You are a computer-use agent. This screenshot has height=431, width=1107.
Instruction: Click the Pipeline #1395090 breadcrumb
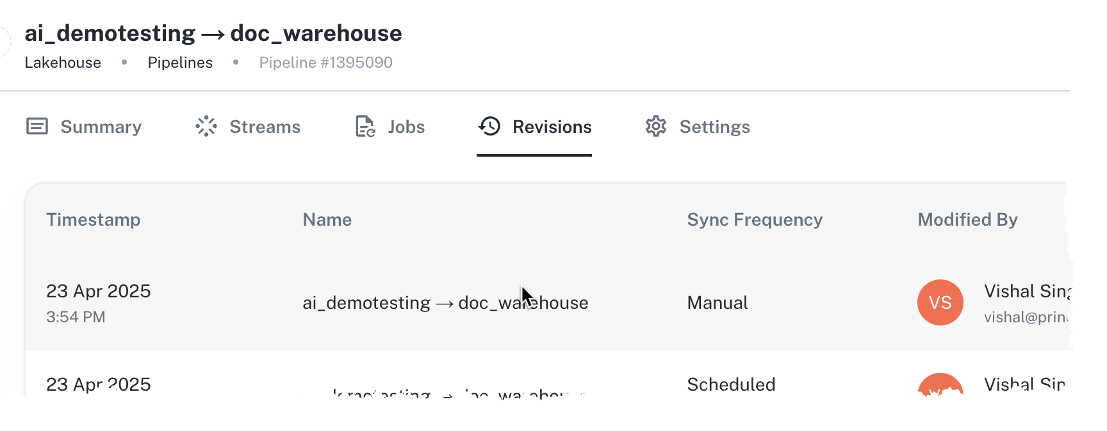(325, 63)
